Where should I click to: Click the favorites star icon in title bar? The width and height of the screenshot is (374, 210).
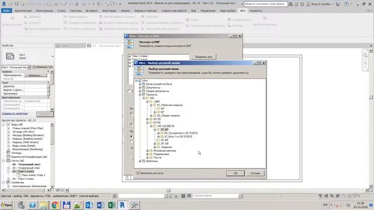(x=302, y=4)
